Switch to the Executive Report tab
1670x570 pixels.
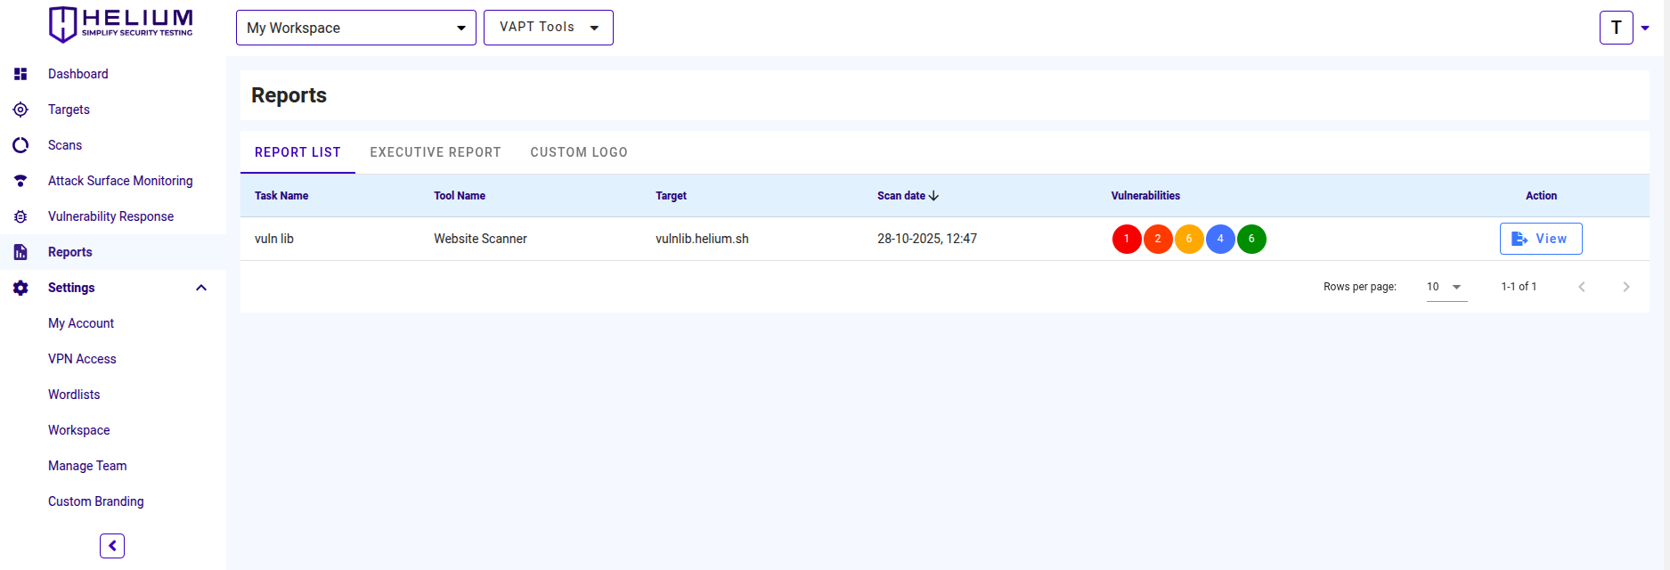coord(436,152)
